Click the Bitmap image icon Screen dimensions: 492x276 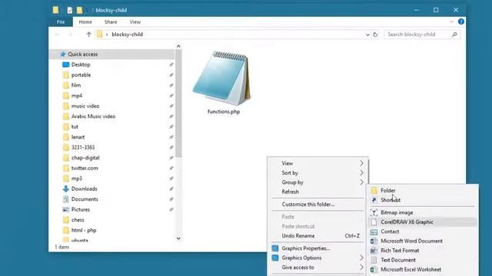click(374, 212)
